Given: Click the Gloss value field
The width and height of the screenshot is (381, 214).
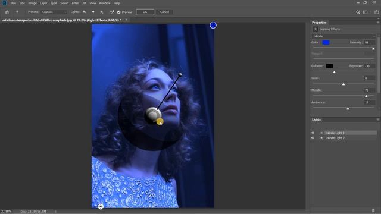Looking at the screenshot, I should (x=369, y=78).
